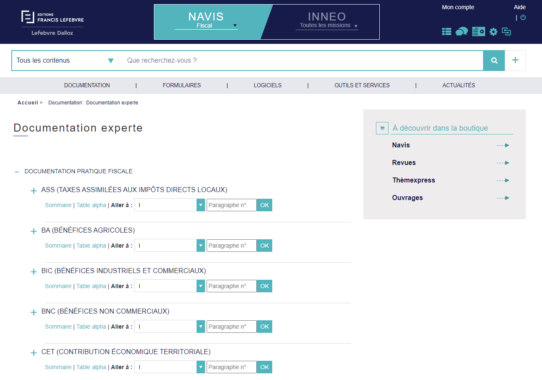Open Sommaire for ASS

pyautogui.click(x=58, y=205)
